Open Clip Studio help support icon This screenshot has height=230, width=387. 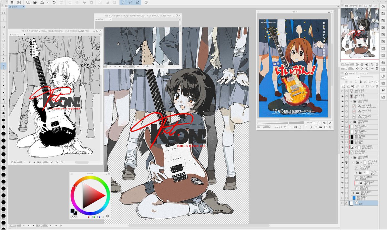[146, 2]
